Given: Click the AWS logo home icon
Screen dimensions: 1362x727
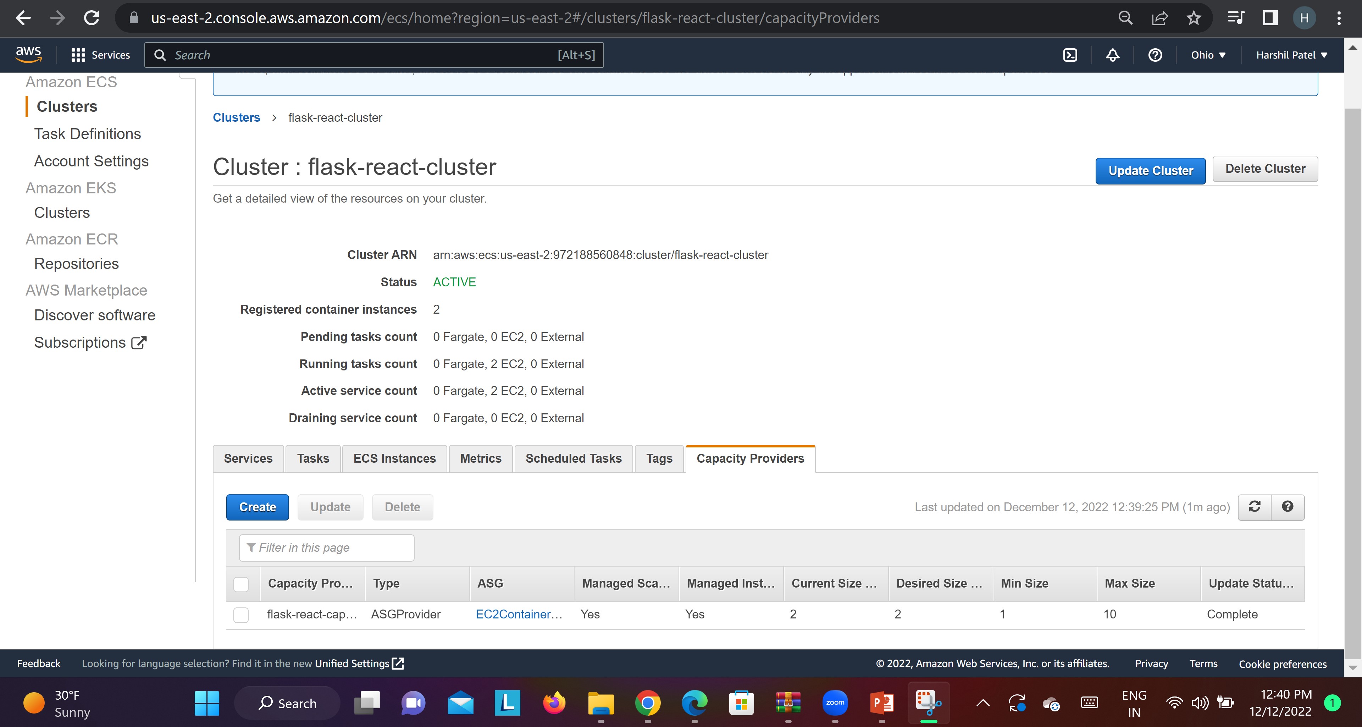Looking at the screenshot, I should tap(28, 54).
